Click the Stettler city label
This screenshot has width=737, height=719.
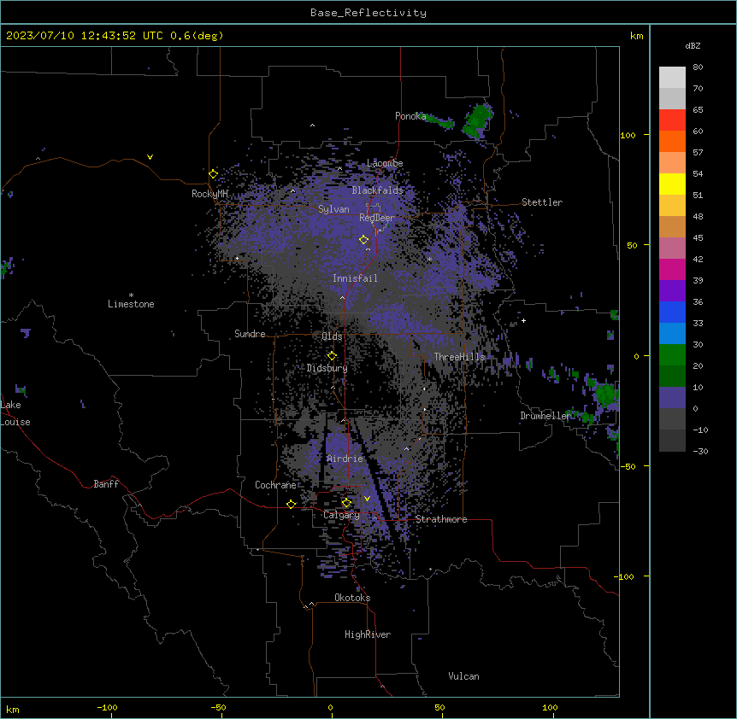pos(542,202)
